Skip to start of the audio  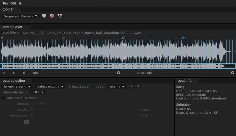tap(4, 73)
